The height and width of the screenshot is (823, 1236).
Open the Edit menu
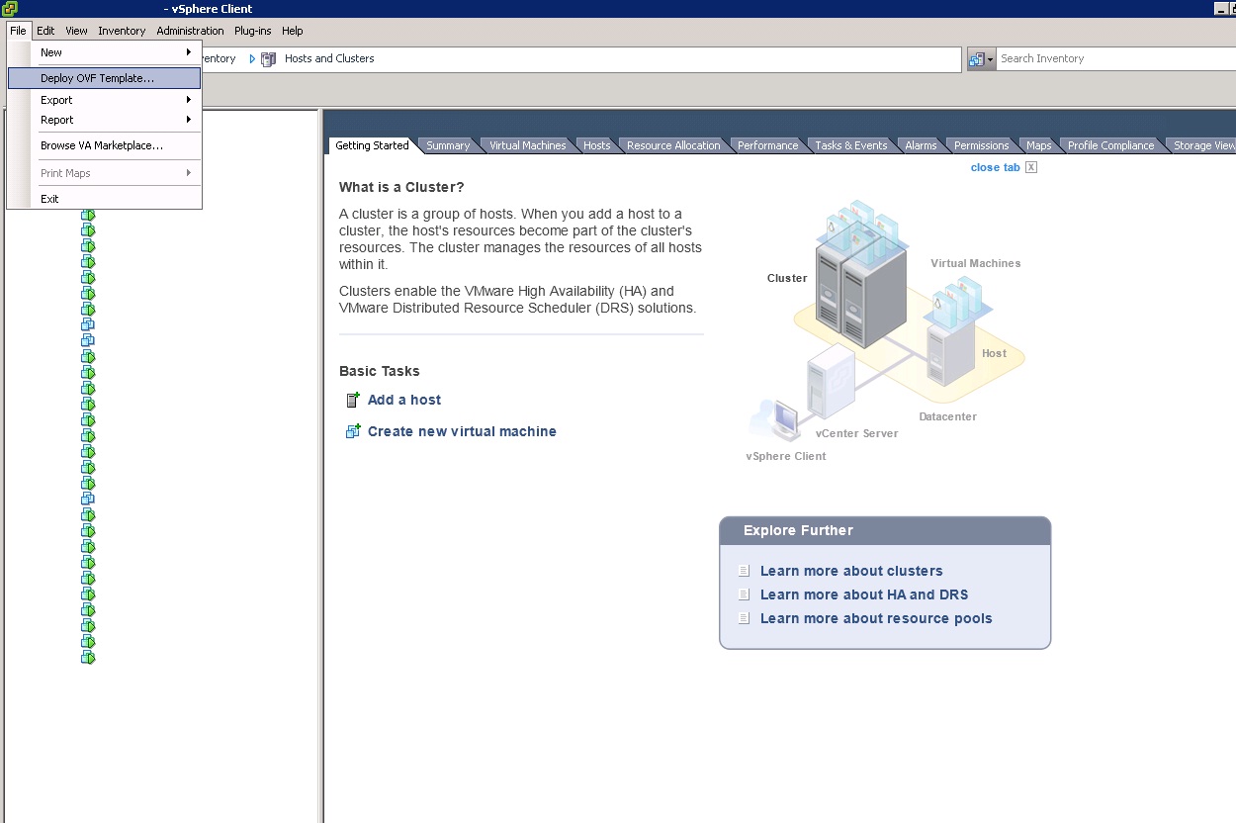45,31
